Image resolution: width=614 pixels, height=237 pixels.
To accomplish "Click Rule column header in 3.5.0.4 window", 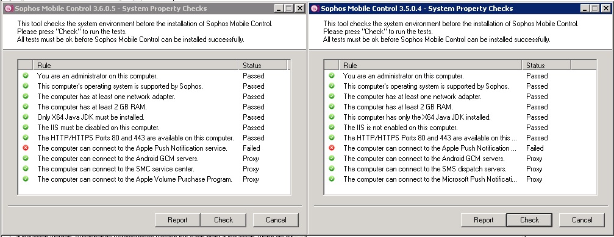I will [x=430, y=65].
